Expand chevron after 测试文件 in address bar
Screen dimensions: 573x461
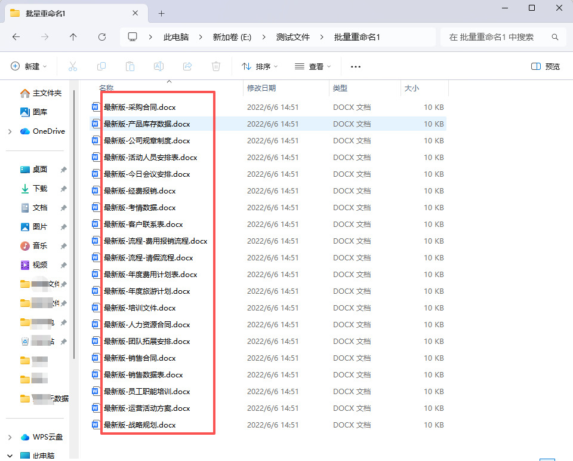(x=322, y=37)
